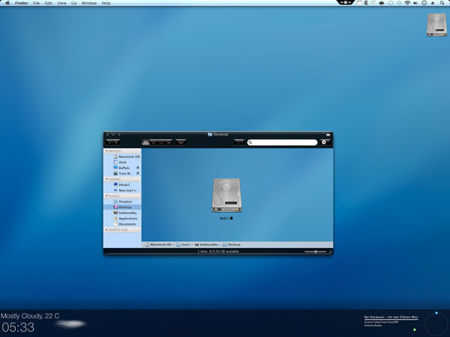Click the window resize handle

331,252
